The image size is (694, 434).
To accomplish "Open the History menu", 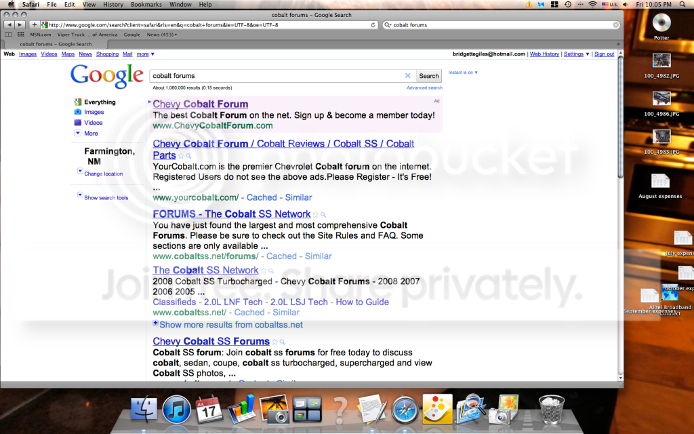I will (x=113, y=5).
